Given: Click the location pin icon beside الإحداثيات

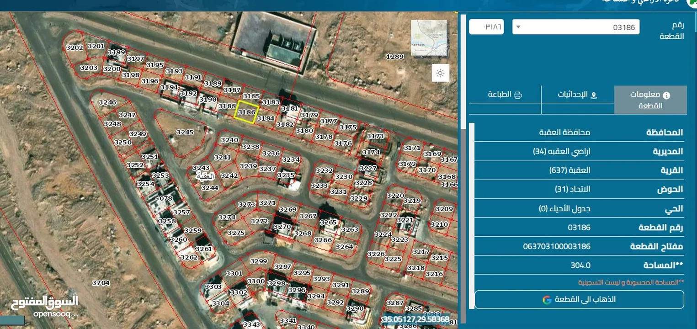Looking at the screenshot, I should coord(594,95).
